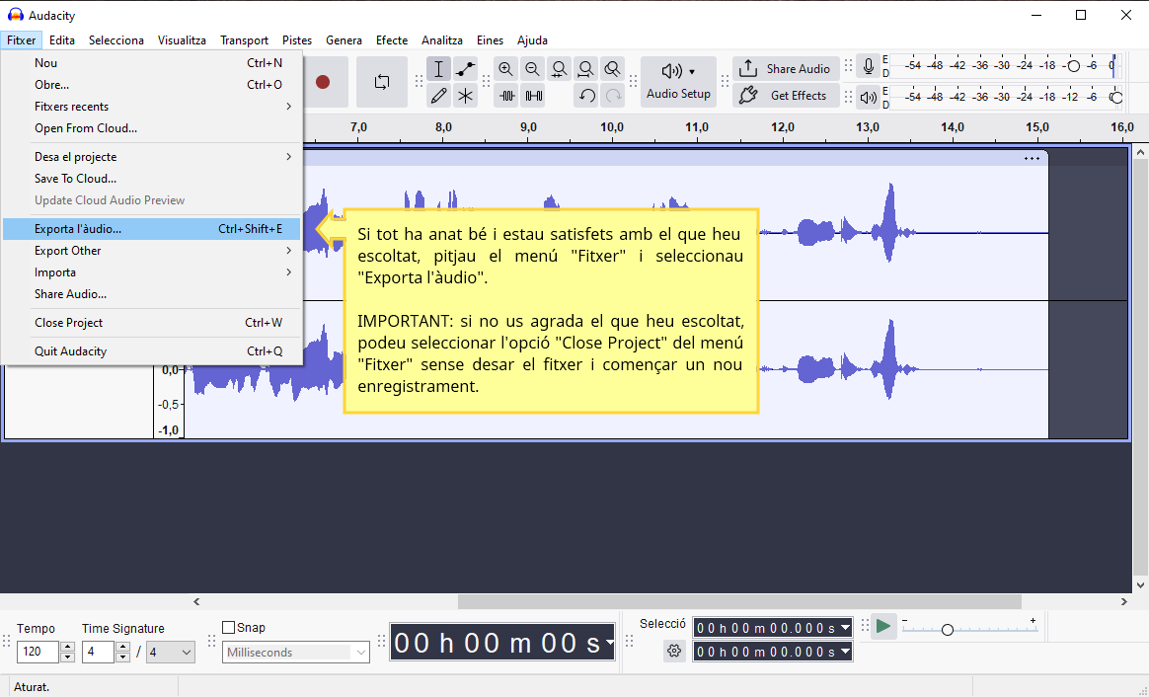The width and height of the screenshot is (1149, 697).
Task: Adjust the playback level slider knob
Action: point(1116,97)
